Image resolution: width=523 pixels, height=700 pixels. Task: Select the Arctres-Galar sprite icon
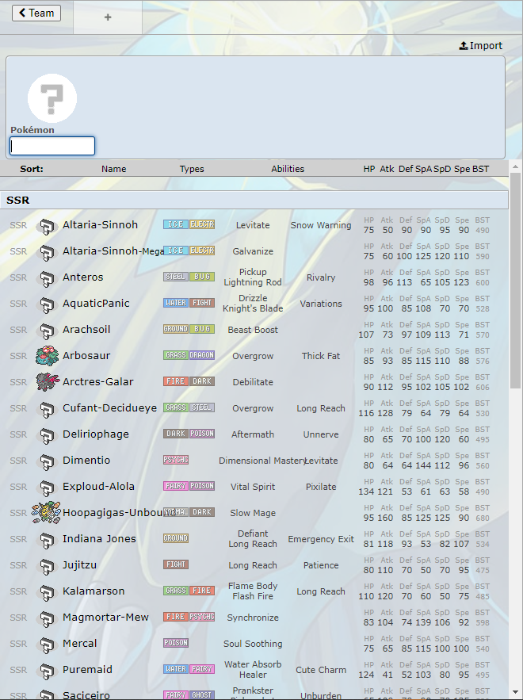pos(48,381)
